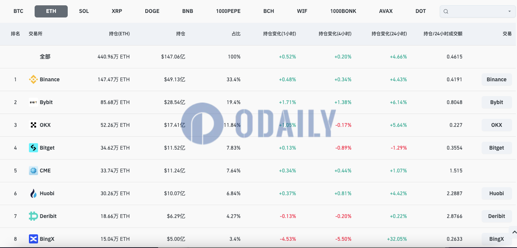Click the 2.8766 Deribit ratio value
This screenshot has height=248, width=517.
[454, 216]
